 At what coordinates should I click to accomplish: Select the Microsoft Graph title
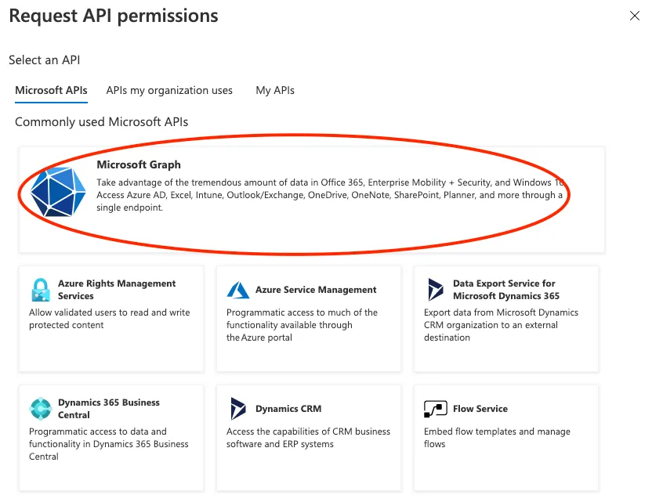[139, 164]
